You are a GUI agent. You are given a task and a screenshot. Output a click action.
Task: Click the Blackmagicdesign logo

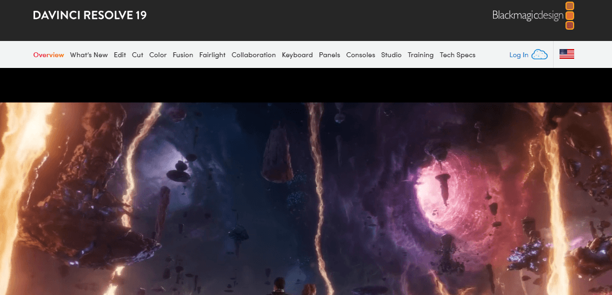click(x=533, y=16)
